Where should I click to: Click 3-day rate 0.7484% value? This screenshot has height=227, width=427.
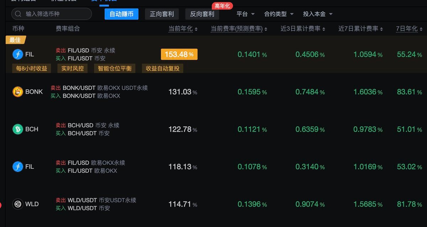pos(310,92)
